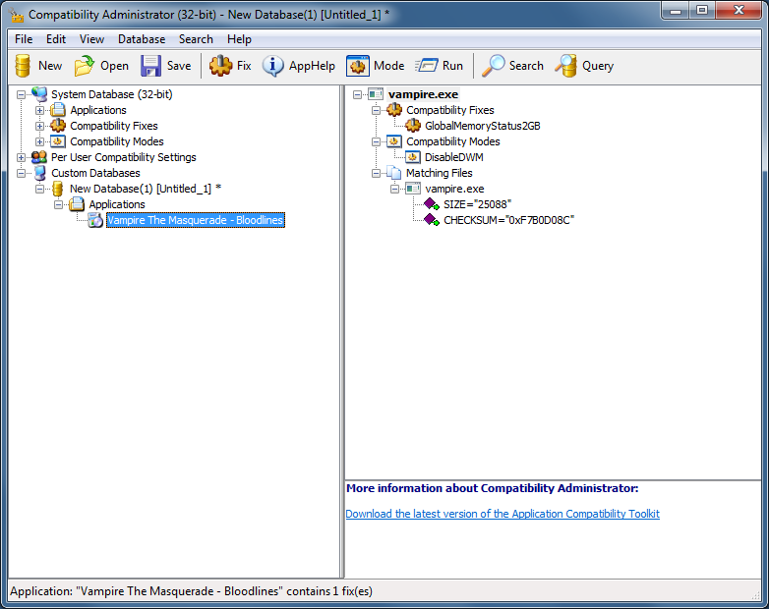The height and width of the screenshot is (609, 769).
Task: Collapse Compatibility Fixes in right pane
Action: 377,110
